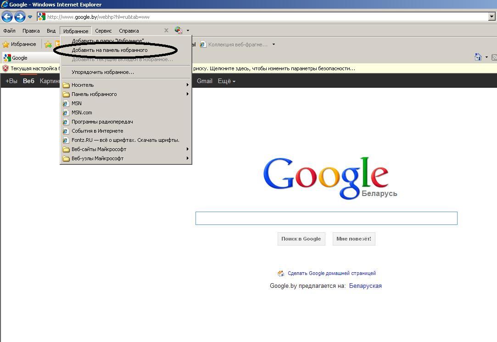This screenshot has height=342, width=497.
Task: Click the Программы радиопередач page icon
Action: [x=66, y=122]
